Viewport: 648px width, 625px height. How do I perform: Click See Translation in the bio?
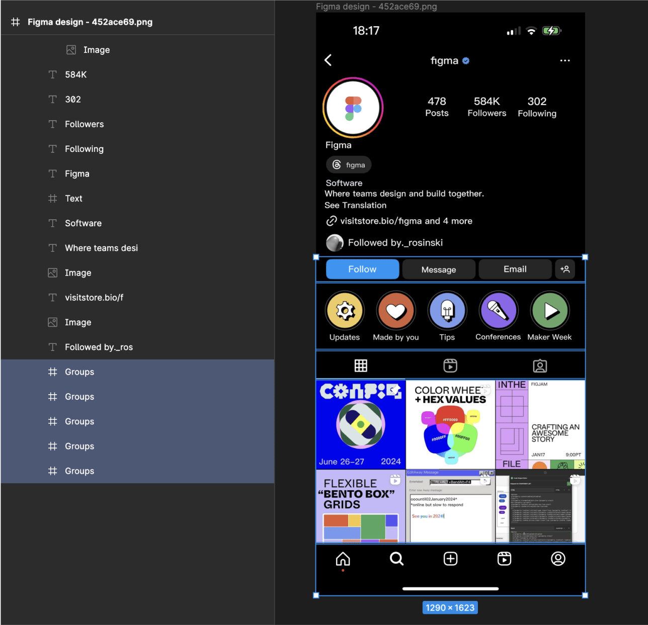[356, 205]
